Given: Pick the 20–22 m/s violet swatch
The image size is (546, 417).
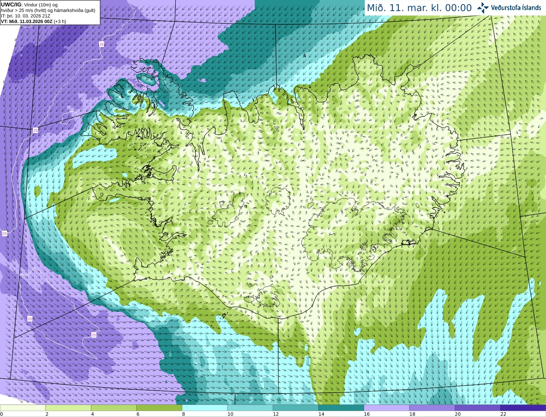Looking at the screenshot, I should 478,408.
